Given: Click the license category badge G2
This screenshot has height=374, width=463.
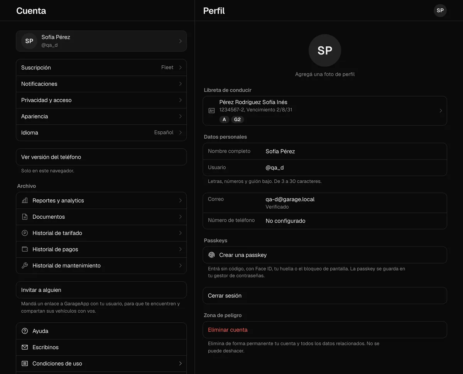Looking at the screenshot, I should tap(237, 119).
